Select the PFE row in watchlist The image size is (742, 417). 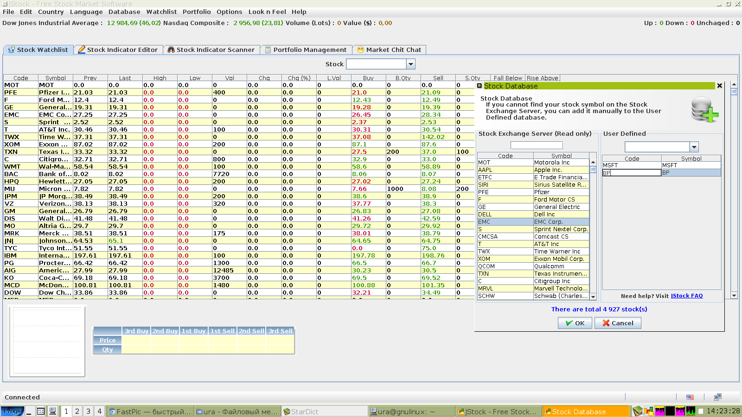(x=239, y=93)
